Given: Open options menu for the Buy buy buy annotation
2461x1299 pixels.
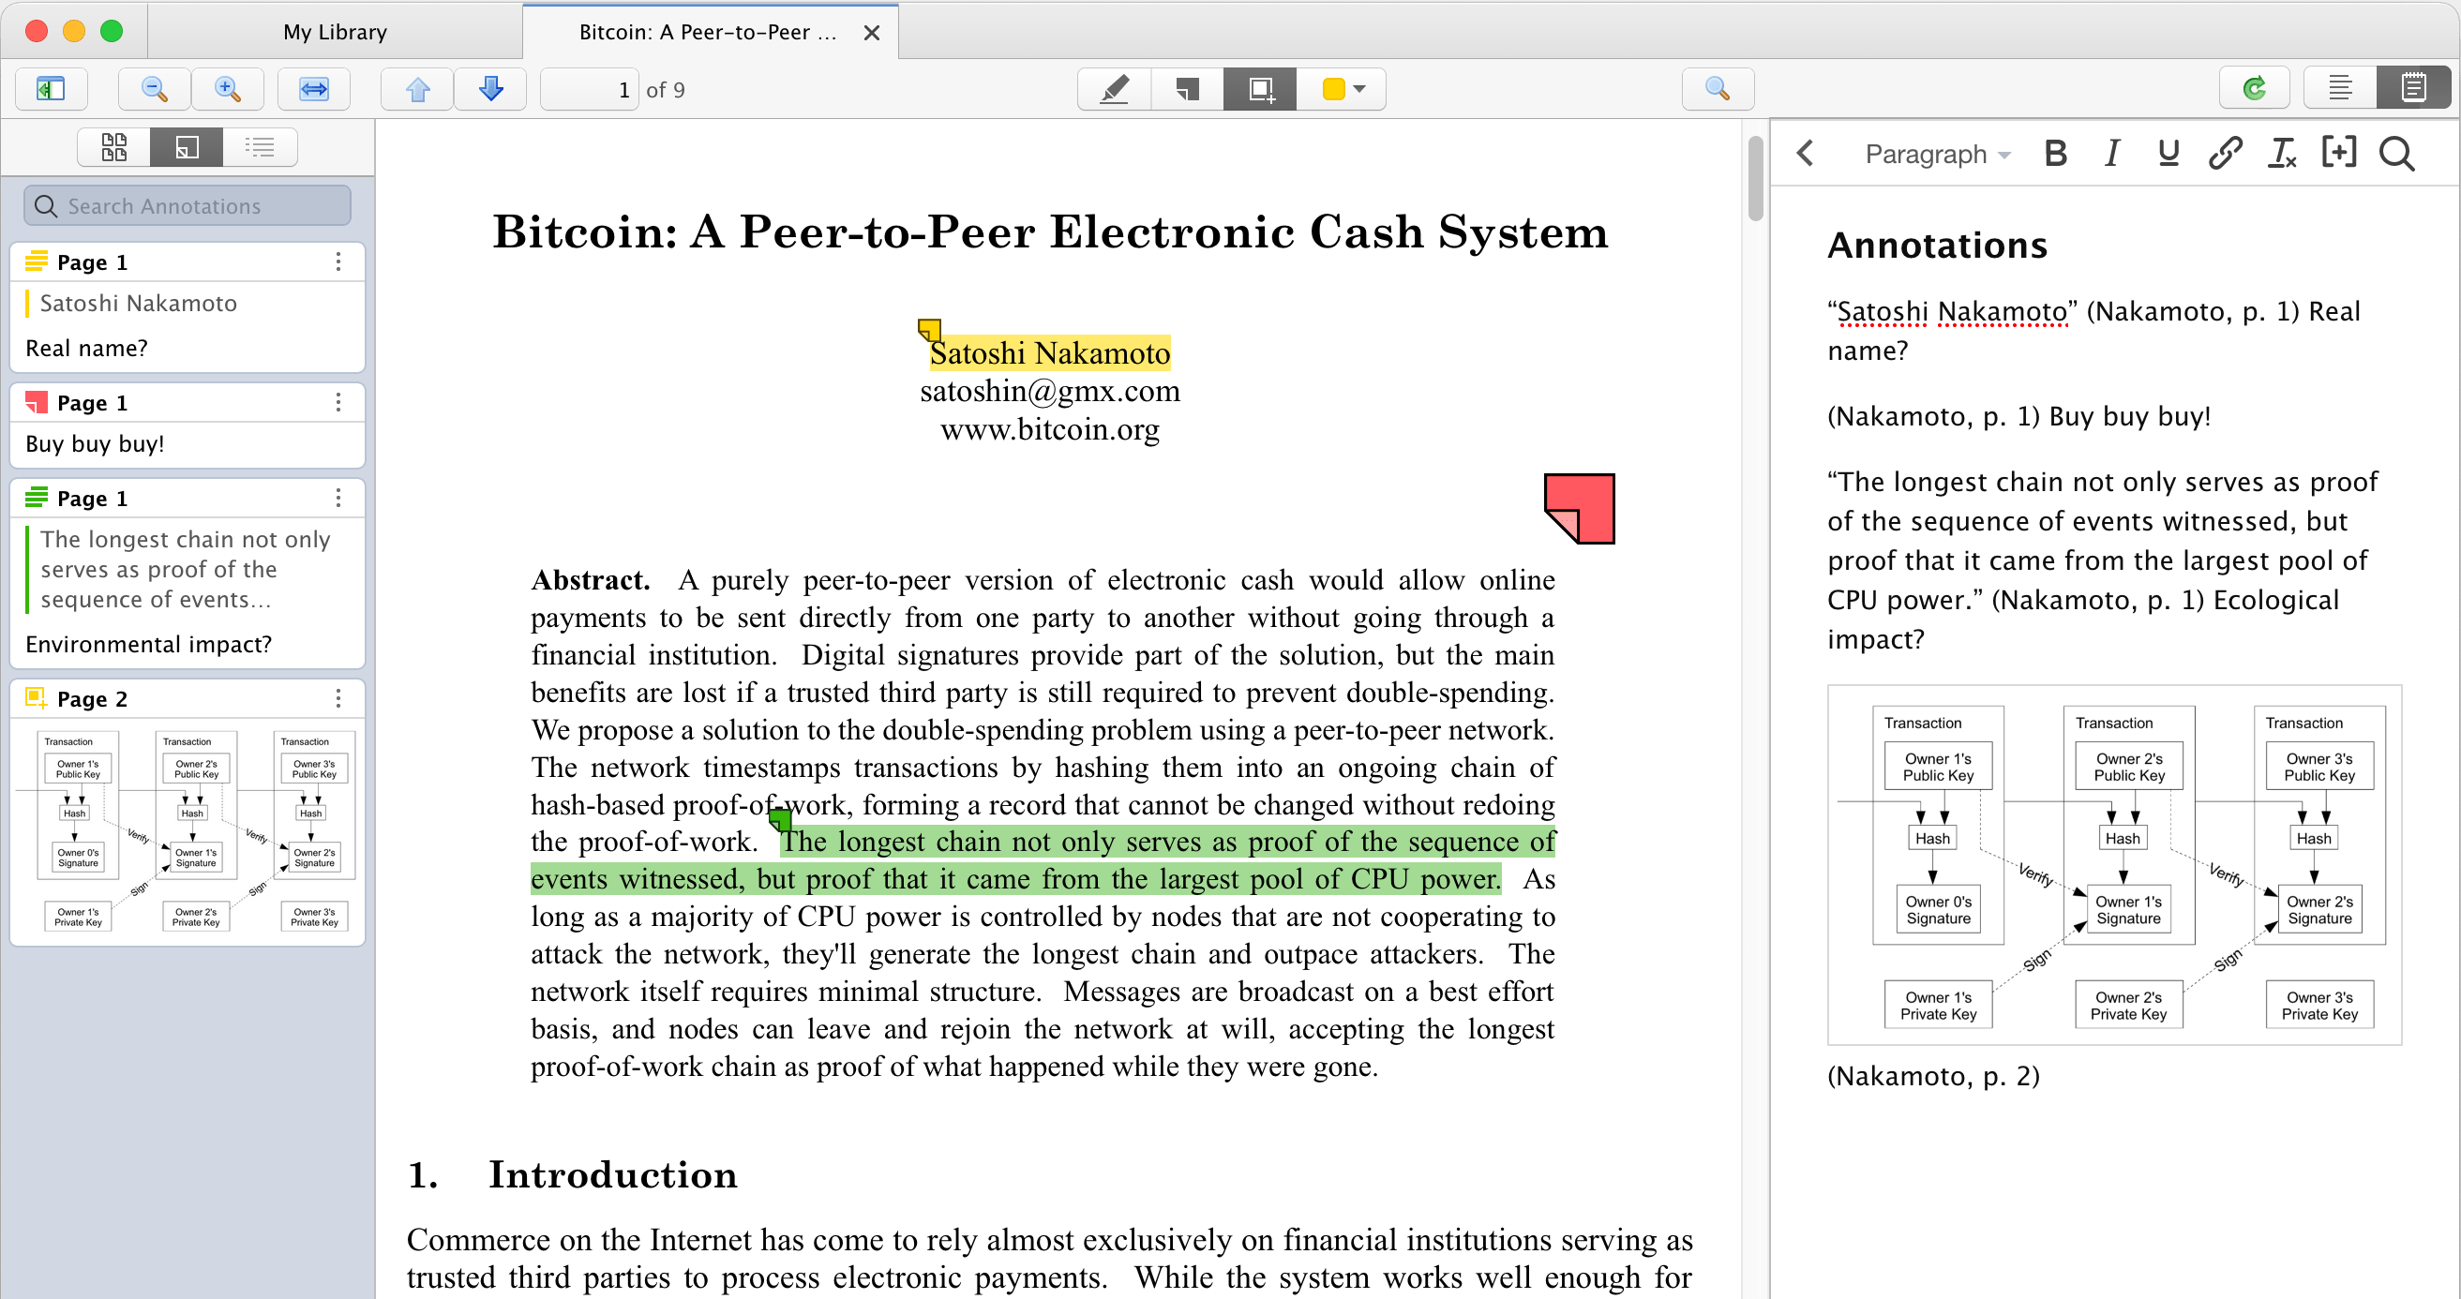Looking at the screenshot, I should click(338, 402).
